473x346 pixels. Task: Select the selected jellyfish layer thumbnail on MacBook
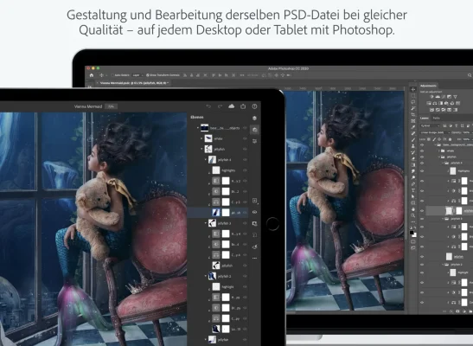(x=449, y=210)
